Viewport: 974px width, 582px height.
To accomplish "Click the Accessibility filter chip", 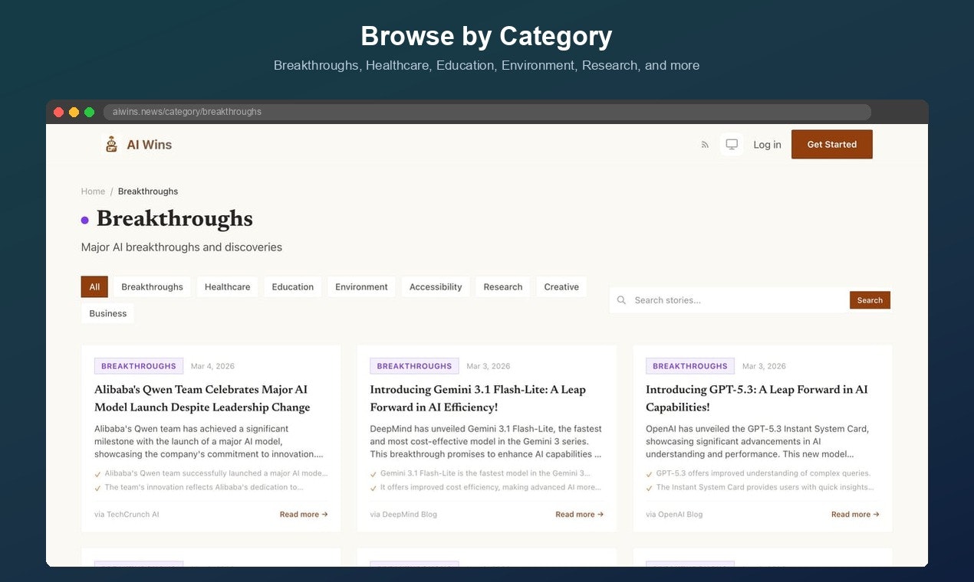I will tap(435, 286).
